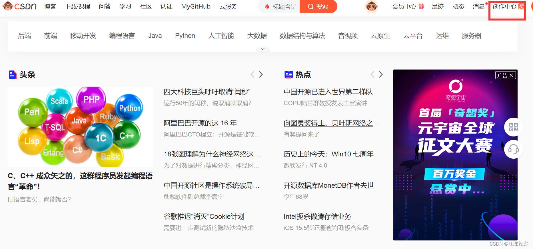Image resolution: width=533 pixels, height=249 pixels.
Task: Open article 中国开源社区是操作系统破局…
Action: coord(212,185)
